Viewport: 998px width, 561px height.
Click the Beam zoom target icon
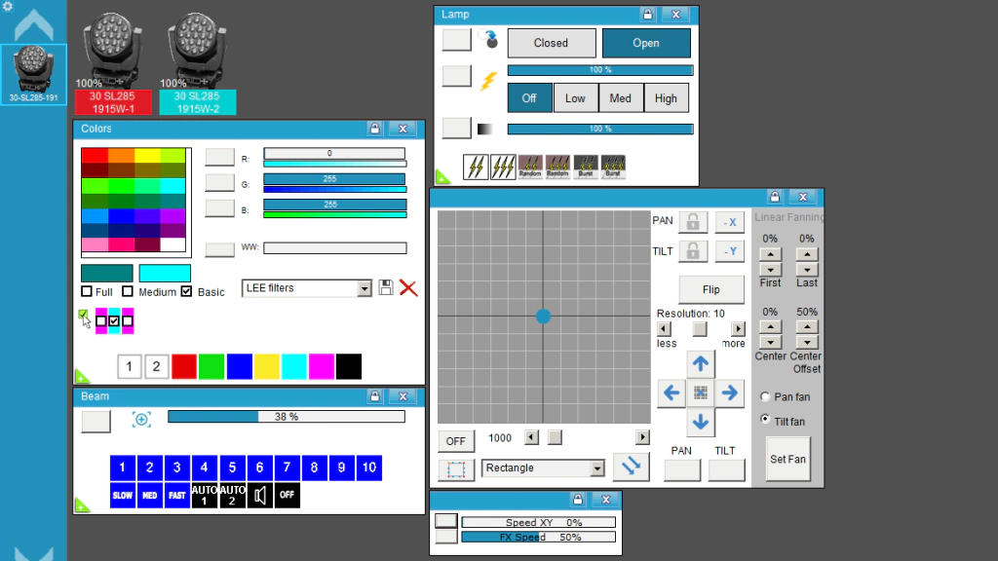pyautogui.click(x=141, y=419)
